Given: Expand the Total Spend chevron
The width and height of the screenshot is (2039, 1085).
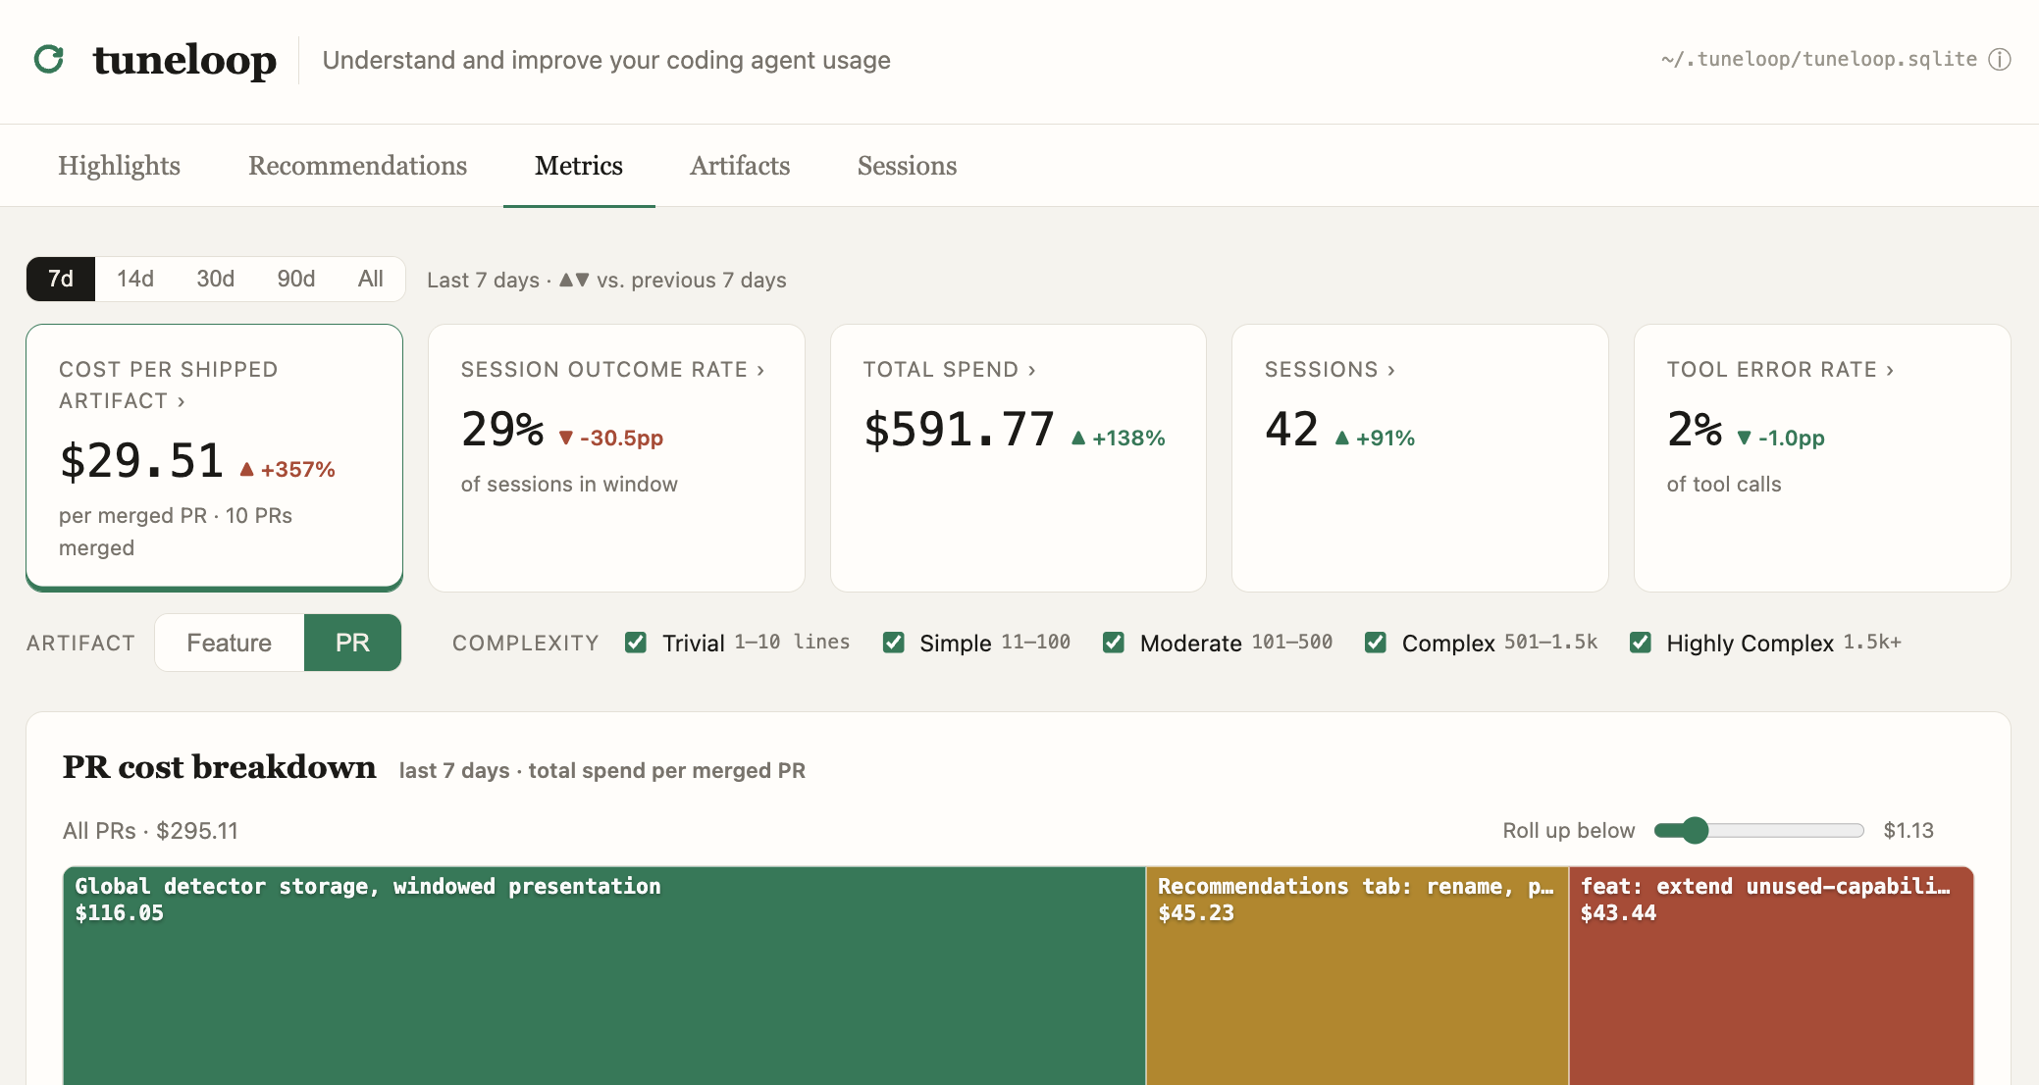Looking at the screenshot, I should [1031, 370].
